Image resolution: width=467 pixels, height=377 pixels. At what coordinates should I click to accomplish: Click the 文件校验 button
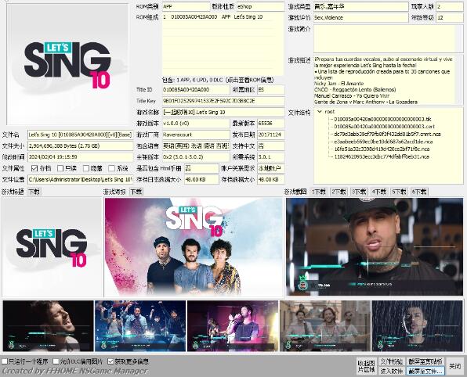(x=391, y=361)
